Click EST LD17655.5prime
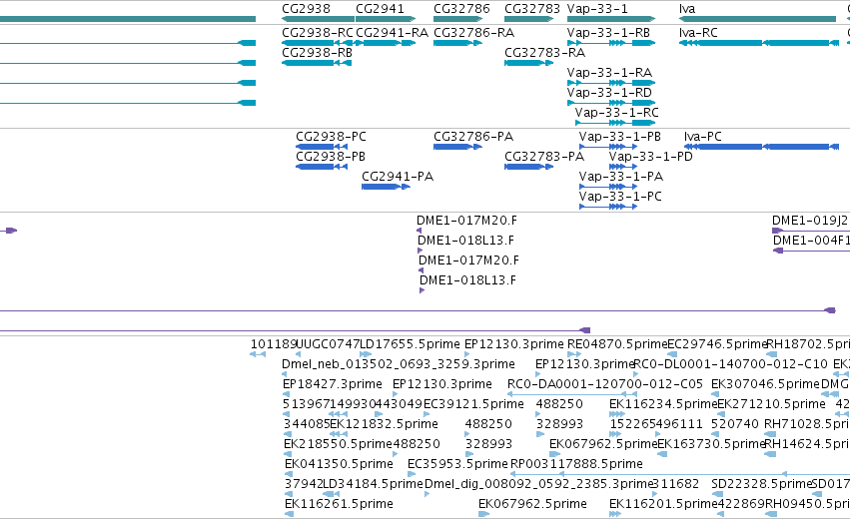Screen dimensions: 850x519 click(410, 344)
